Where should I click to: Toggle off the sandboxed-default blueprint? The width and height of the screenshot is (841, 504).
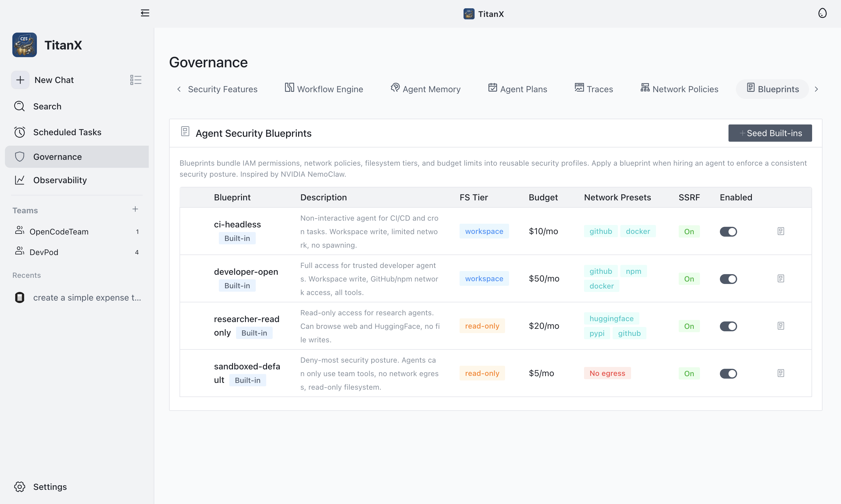pyautogui.click(x=728, y=374)
